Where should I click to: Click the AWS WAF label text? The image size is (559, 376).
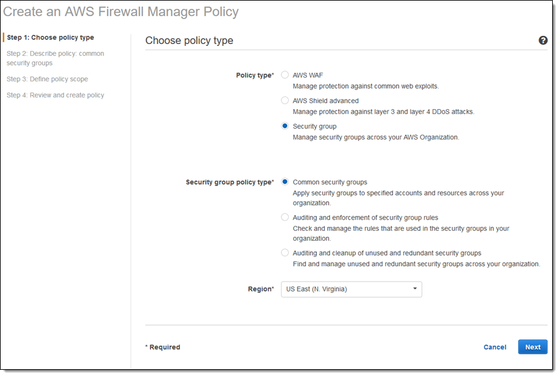[307, 75]
